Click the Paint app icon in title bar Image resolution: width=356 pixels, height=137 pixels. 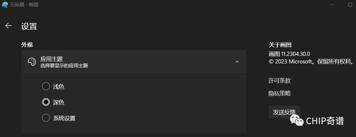click(5, 5)
